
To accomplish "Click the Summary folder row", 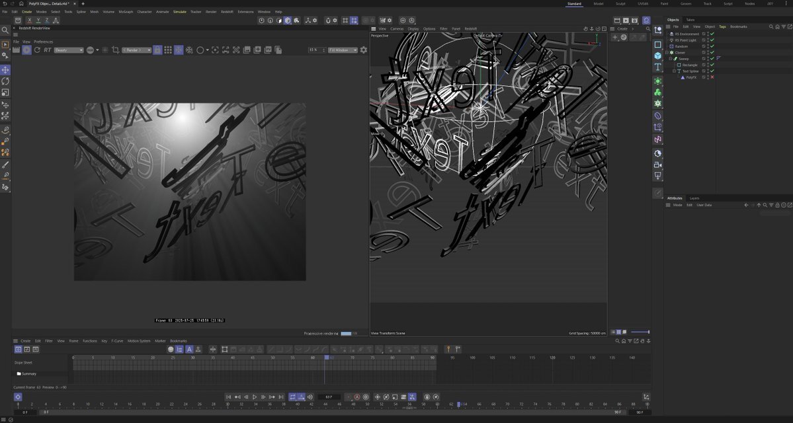I will click(40, 374).
